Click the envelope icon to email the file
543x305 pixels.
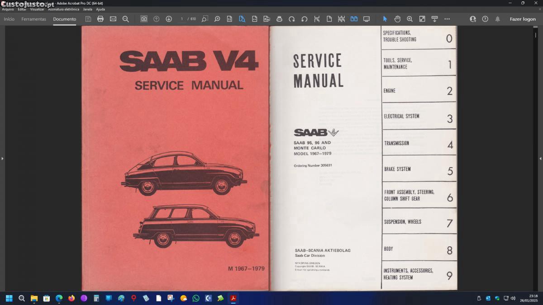(113, 19)
